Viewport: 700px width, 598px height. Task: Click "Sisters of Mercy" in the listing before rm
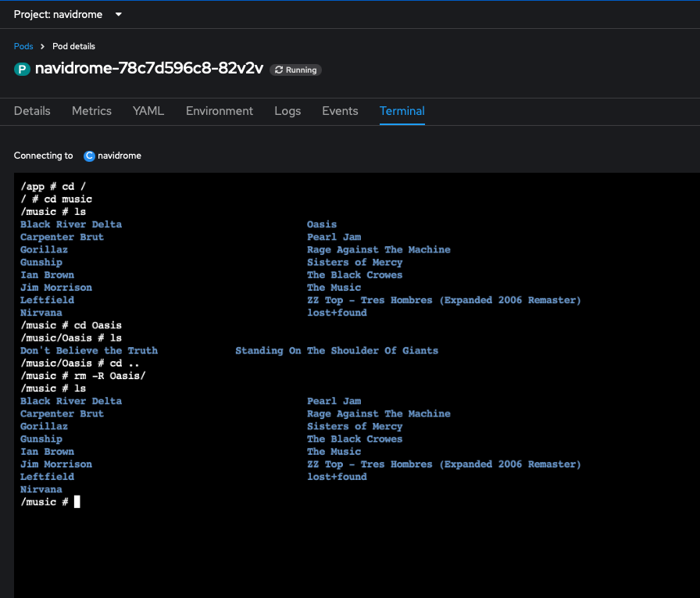[x=355, y=262]
